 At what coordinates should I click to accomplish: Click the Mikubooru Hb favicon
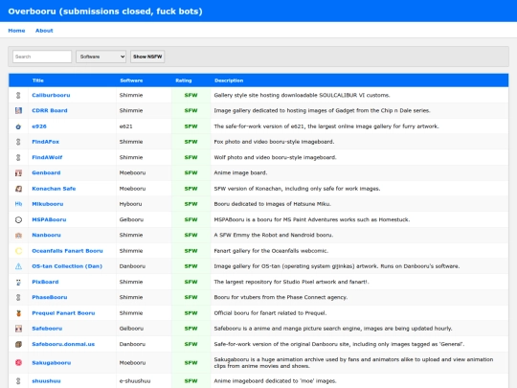18,204
